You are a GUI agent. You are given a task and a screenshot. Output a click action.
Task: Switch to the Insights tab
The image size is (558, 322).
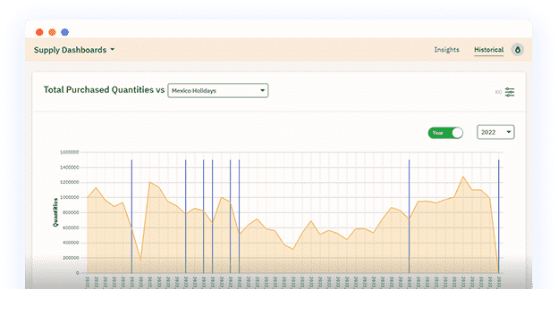pyautogui.click(x=446, y=50)
